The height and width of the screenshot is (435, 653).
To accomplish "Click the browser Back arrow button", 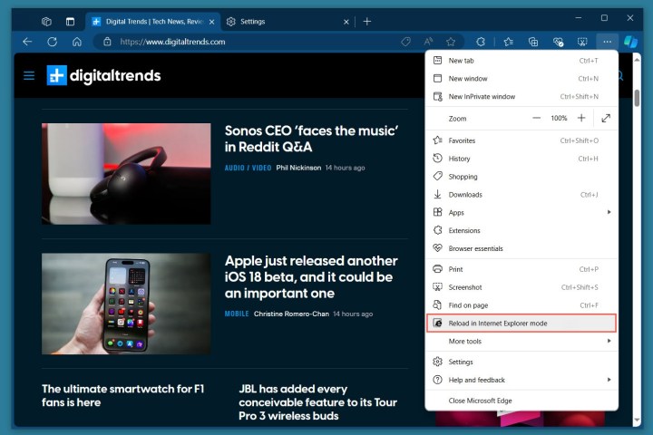I will pos(27,41).
